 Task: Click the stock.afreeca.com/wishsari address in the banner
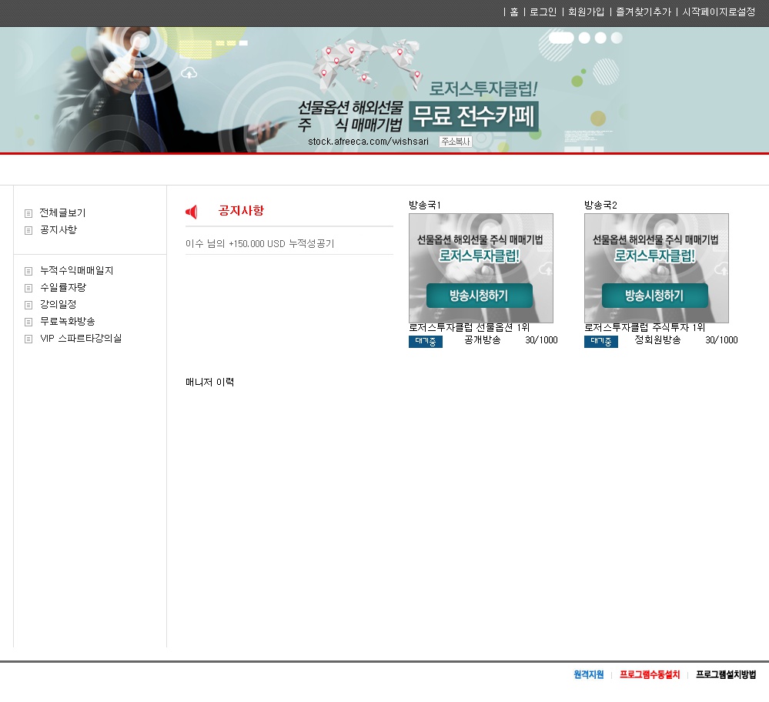(368, 142)
